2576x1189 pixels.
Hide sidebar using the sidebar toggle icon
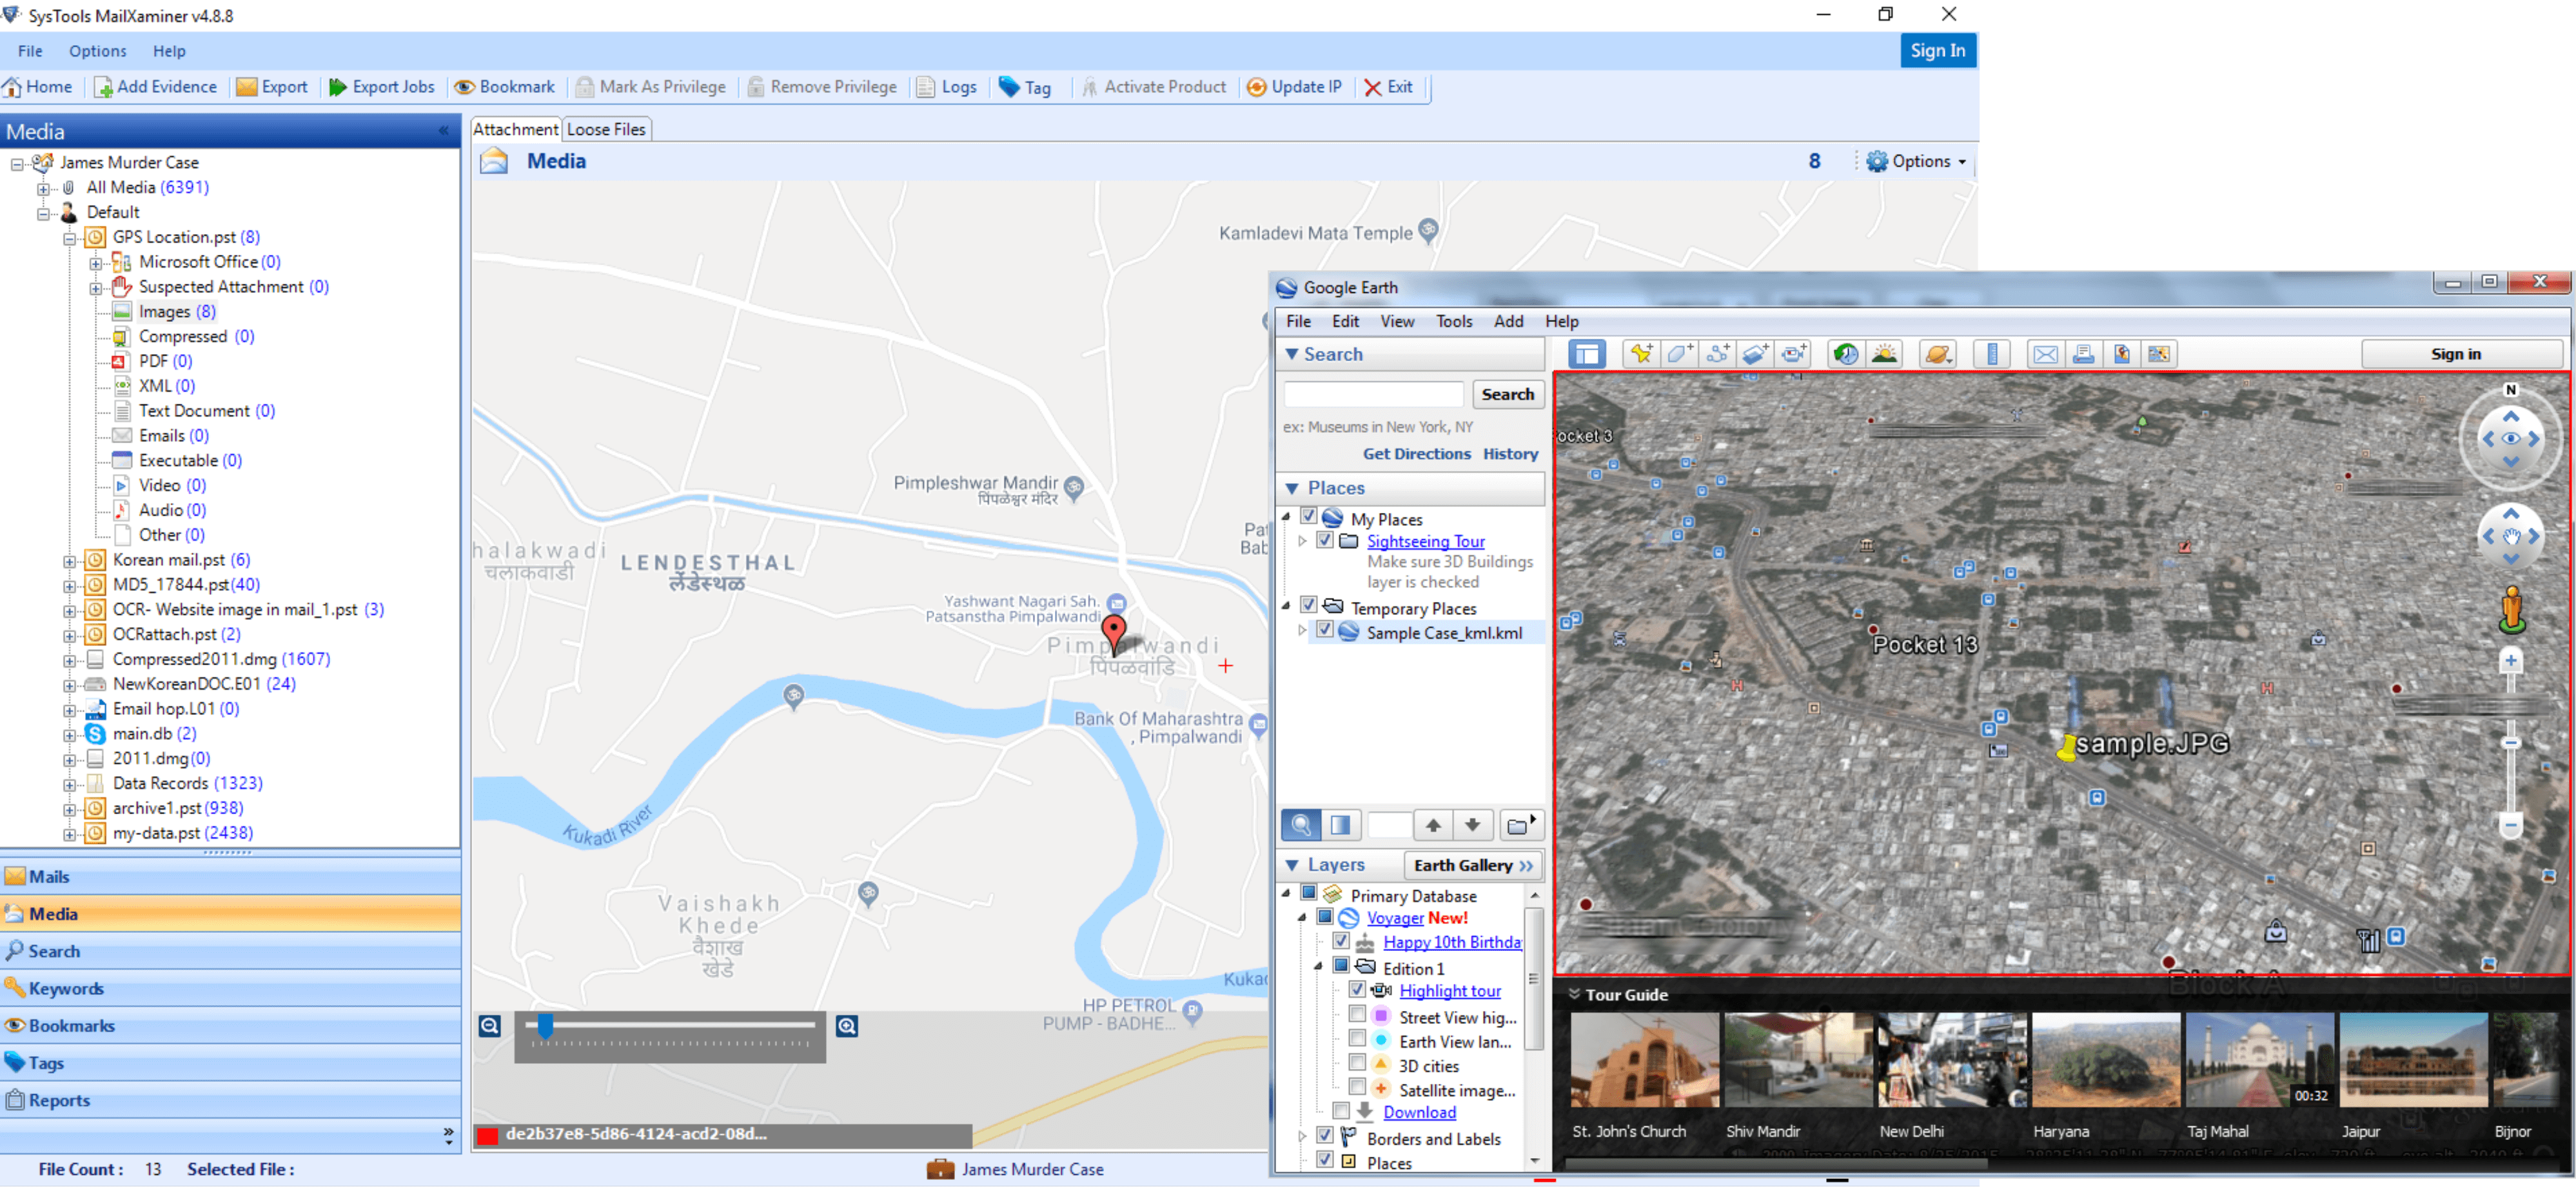(x=1587, y=354)
